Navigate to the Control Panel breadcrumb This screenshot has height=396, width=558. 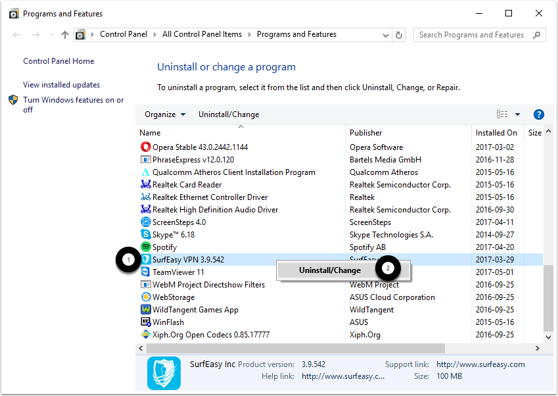[x=124, y=34]
